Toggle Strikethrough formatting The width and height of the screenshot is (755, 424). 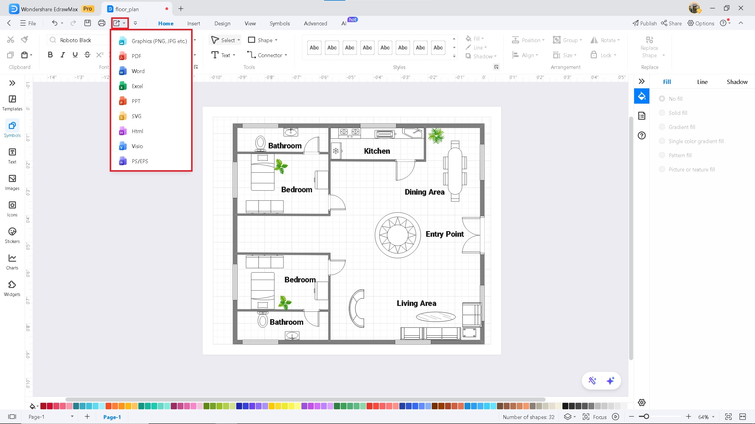[x=87, y=55]
